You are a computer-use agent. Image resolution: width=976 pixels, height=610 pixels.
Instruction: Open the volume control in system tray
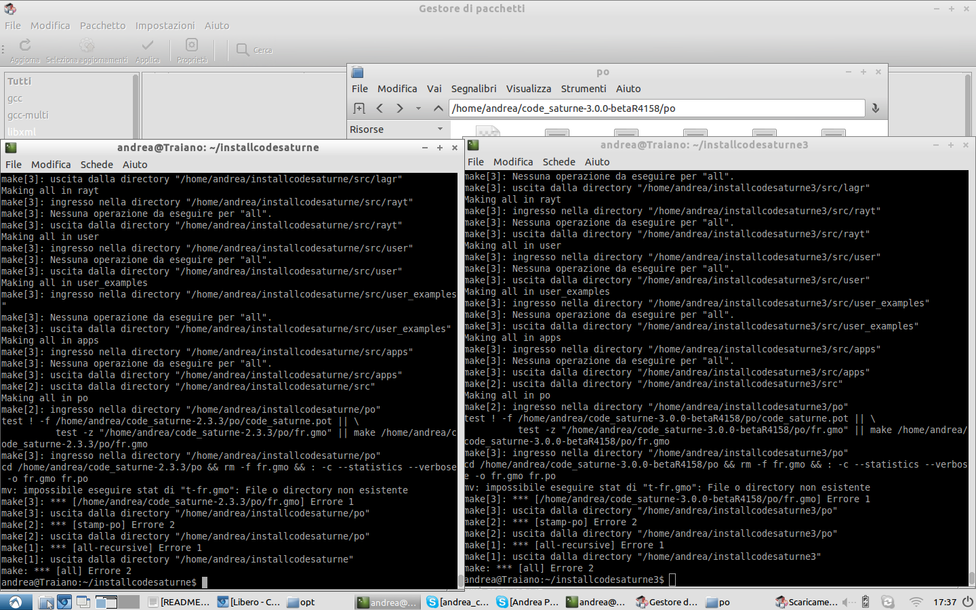point(847,602)
